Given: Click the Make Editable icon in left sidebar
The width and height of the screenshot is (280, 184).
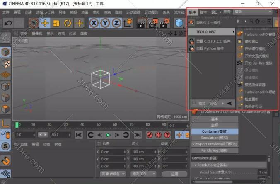Looking at the screenshot, I should (5, 38).
